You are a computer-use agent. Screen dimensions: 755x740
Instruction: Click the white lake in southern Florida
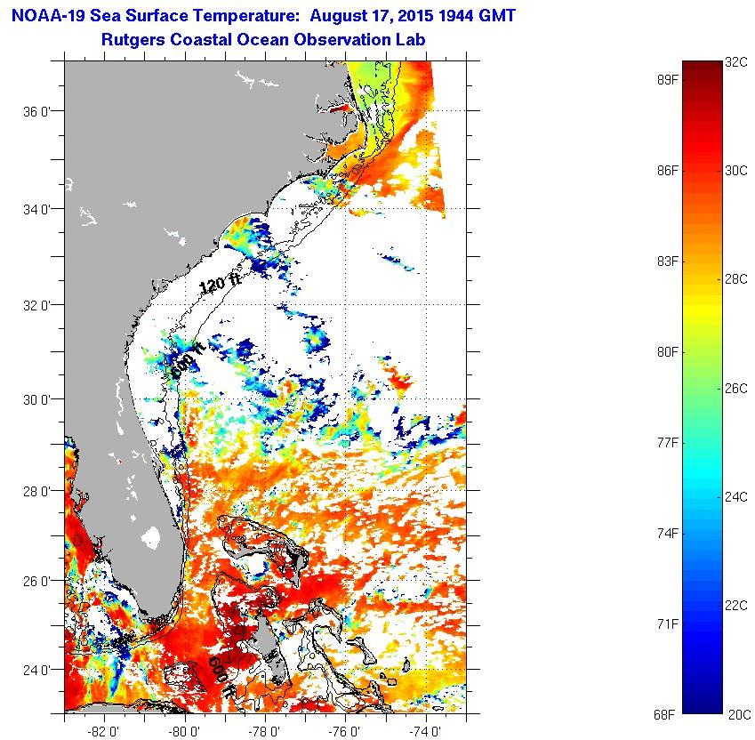point(151,538)
